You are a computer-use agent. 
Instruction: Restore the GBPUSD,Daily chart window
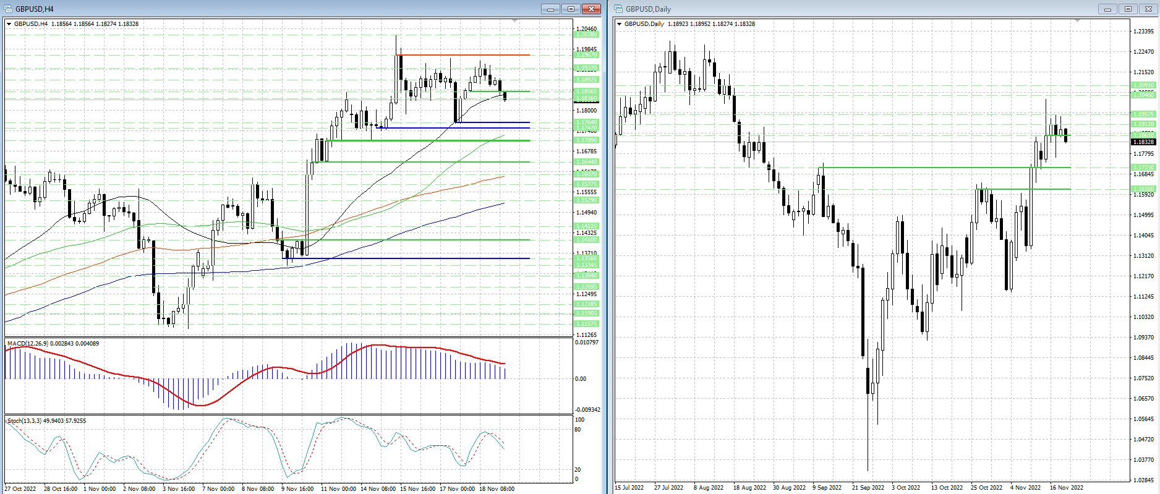[x=1128, y=9]
